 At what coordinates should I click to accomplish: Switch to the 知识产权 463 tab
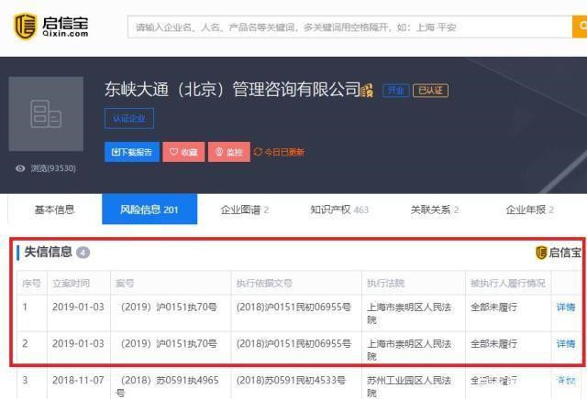(339, 210)
